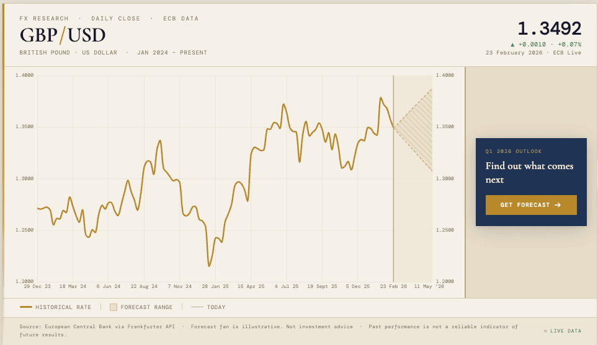
Task: Click the ECB DATA header label
Action: pyautogui.click(x=181, y=19)
